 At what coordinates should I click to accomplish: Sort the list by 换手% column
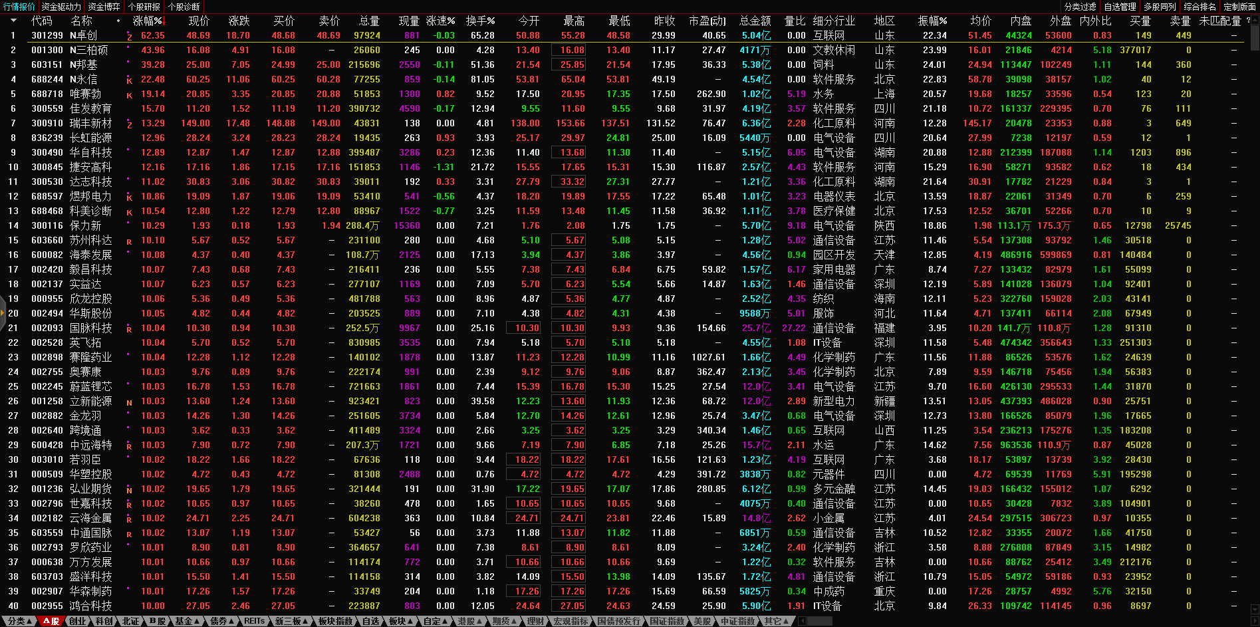point(479,21)
